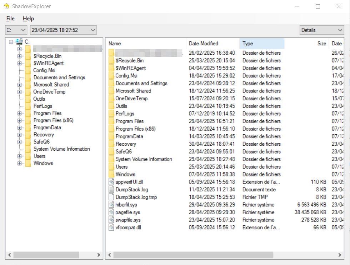Click the DumpStack.log.tmp blank file icon
350x265 pixels.
(x=111, y=197)
